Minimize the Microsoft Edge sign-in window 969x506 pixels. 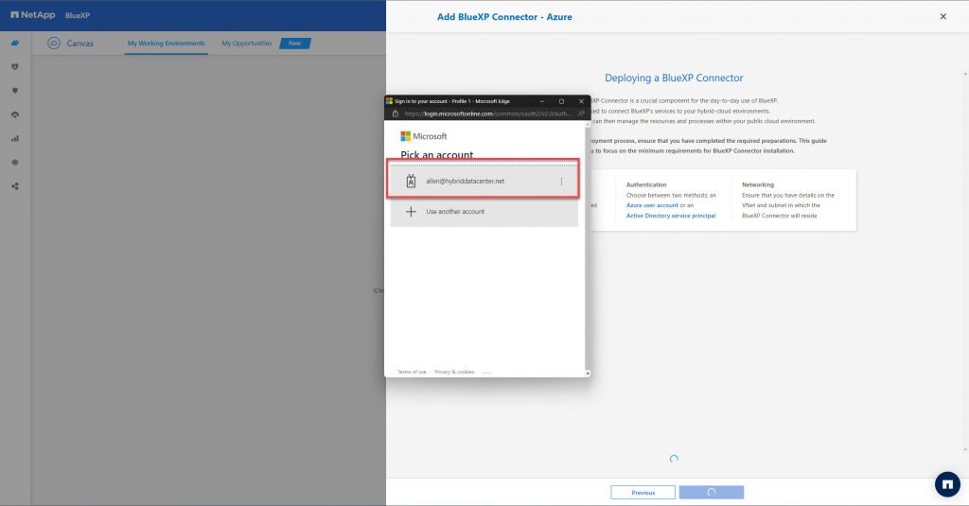tap(542, 101)
